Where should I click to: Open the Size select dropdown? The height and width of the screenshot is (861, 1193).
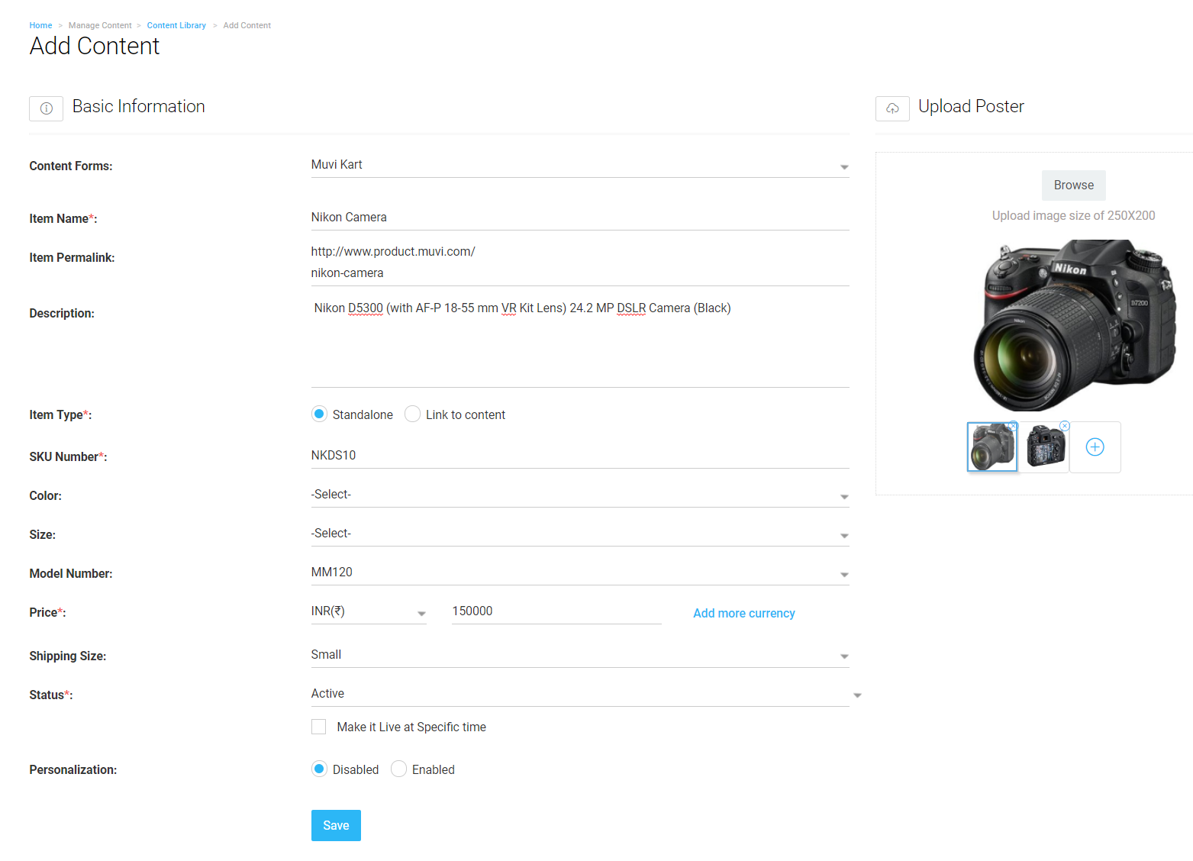click(580, 534)
